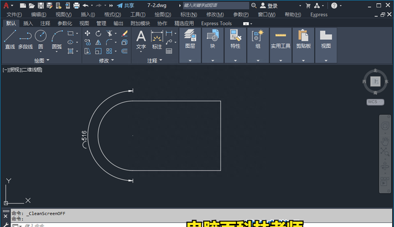Click the Plot printer icon
The width and height of the screenshot is (394, 227).
(x=76, y=6)
